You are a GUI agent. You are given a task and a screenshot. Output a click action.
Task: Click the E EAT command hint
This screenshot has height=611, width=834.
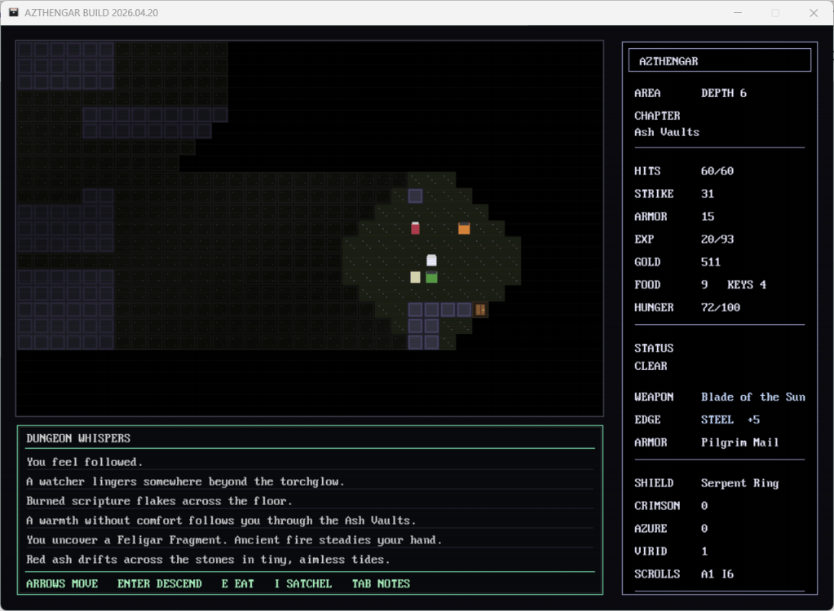point(237,583)
